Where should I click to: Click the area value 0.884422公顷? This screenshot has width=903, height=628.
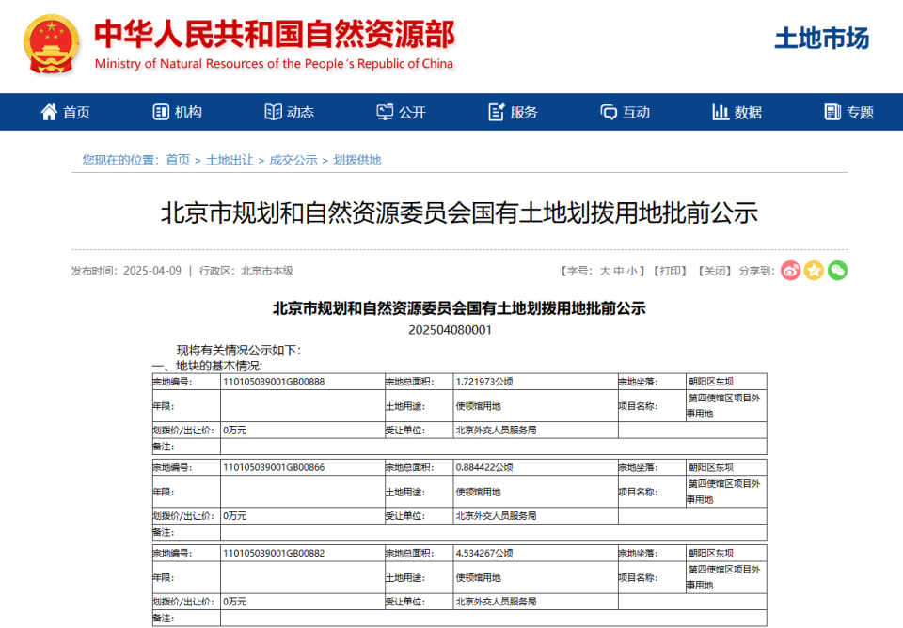tap(484, 467)
